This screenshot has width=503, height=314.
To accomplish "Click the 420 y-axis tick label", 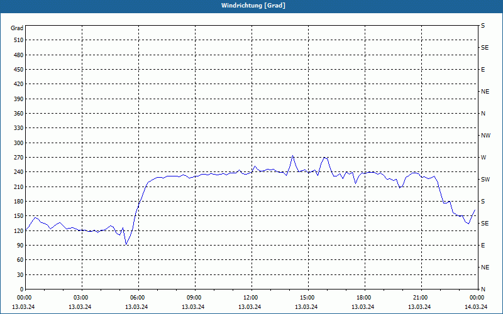I will click(19, 84).
